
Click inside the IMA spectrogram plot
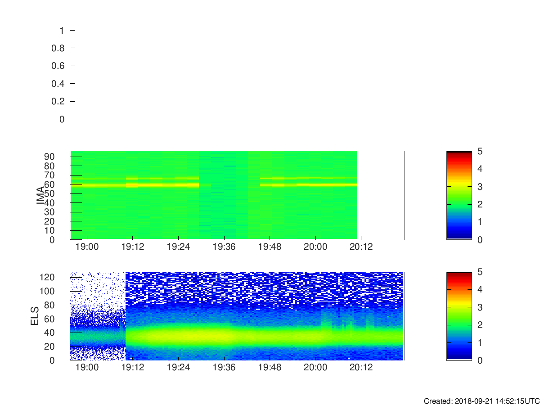click(237, 195)
